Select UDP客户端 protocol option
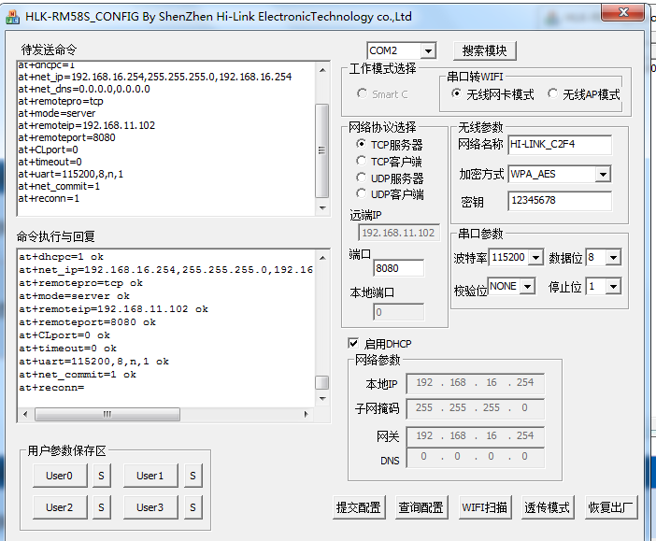The image size is (656, 541). pyautogui.click(x=362, y=194)
